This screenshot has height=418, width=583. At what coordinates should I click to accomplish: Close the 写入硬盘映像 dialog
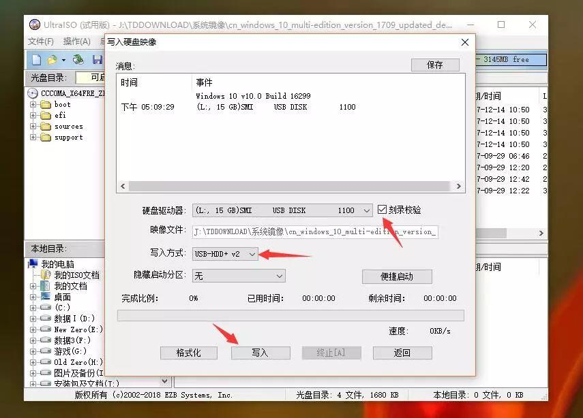465,42
